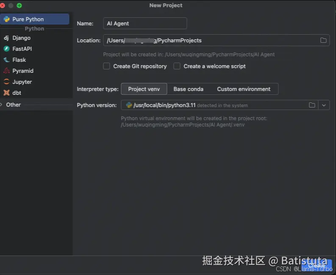The image size is (336, 275).
Task: Select the Flask project icon
Action: (7, 60)
